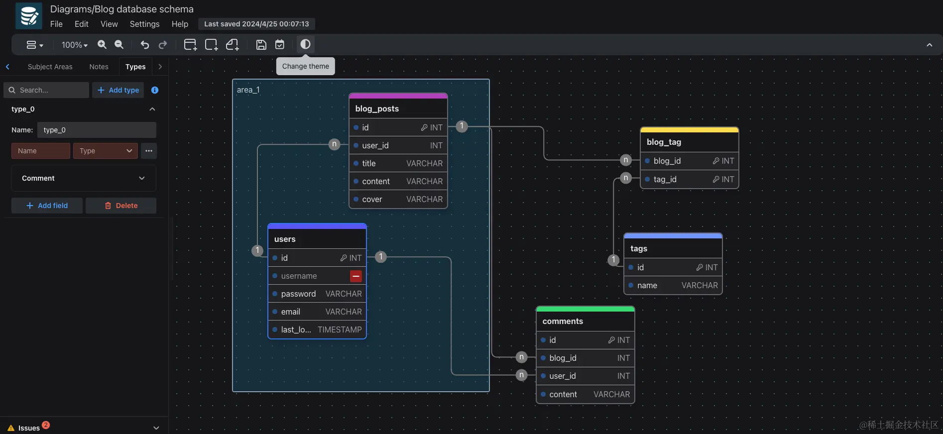The height and width of the screenshot is (434, 943).
Task: Click the 1 marker beside tags id
Action: click(613, 260)
